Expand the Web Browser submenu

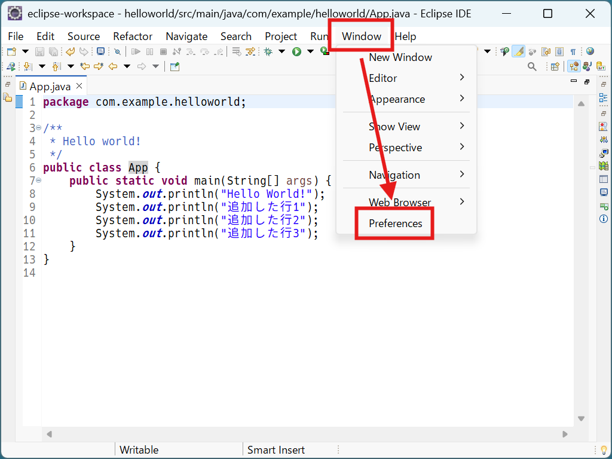point(399,202)
